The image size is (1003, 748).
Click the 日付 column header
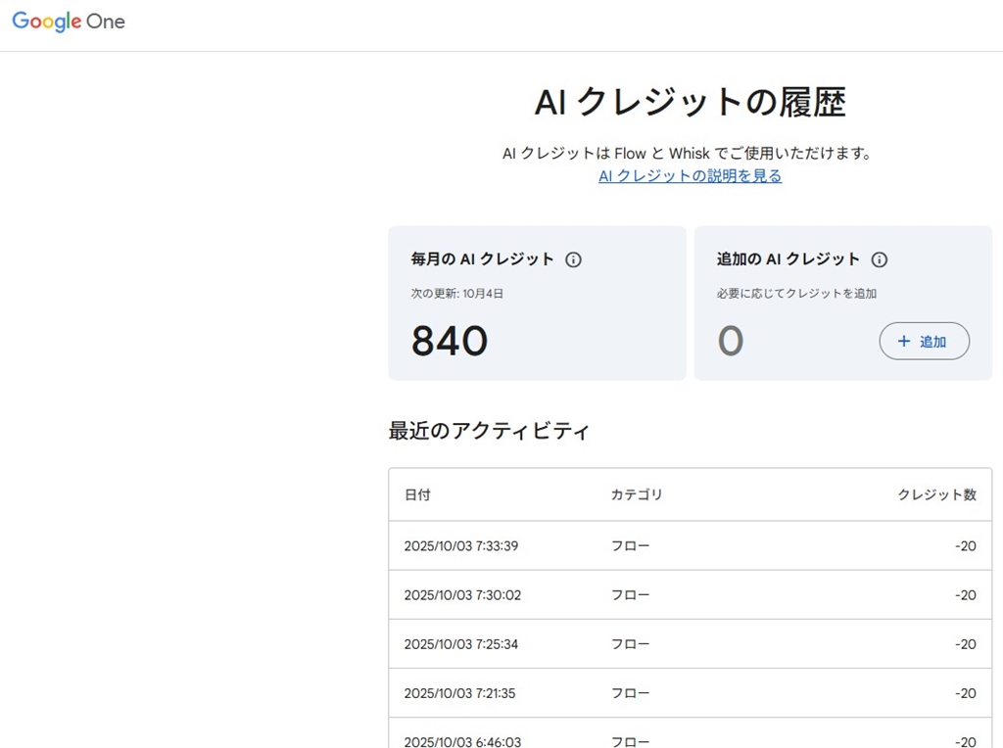pos(417,494)
